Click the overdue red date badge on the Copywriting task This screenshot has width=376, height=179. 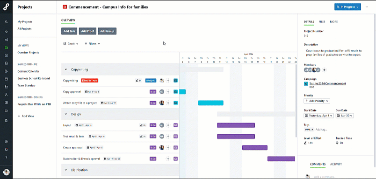(90, 81)
